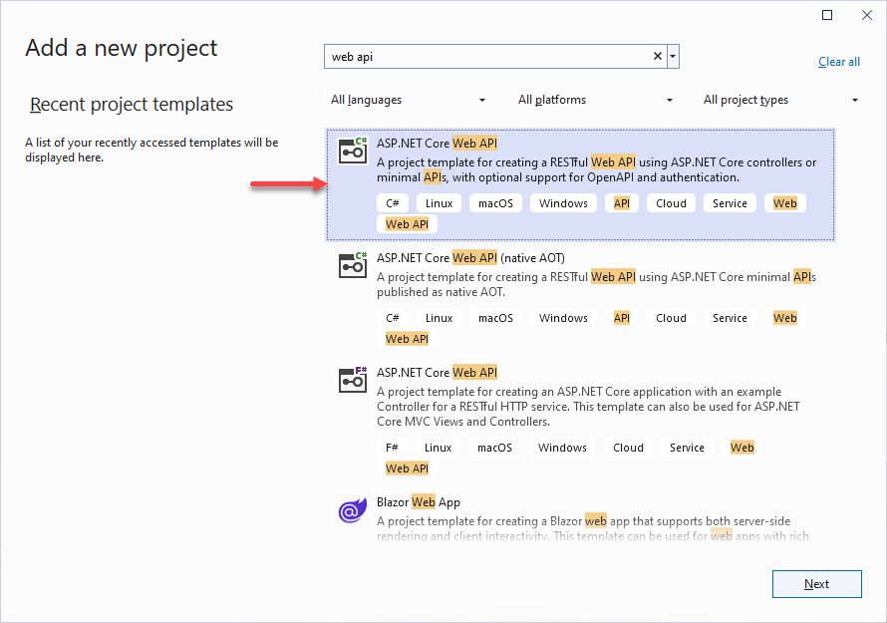Click the Blazor Web App icon
The height and width of the screenshot is (623, 887).
[353, 510]
